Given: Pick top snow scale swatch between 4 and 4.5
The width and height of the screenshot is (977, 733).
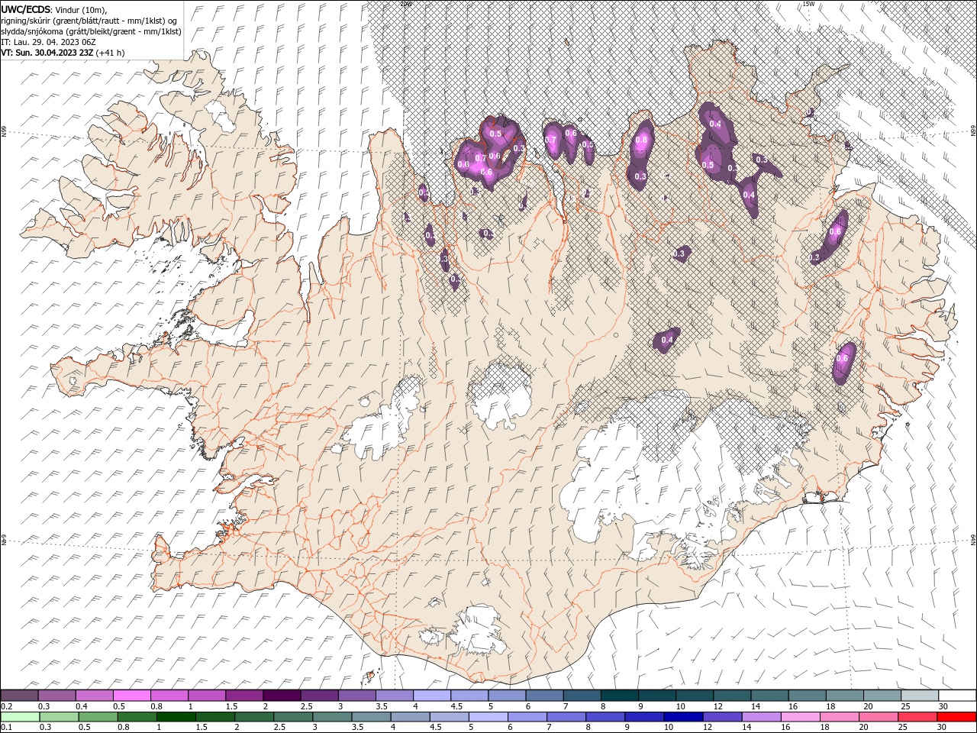Looking at the screenshot, I should coord(431,695).
